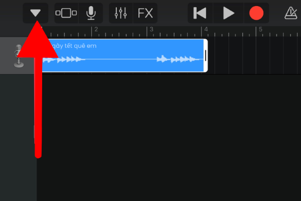The image size is (301, 201).
Task: Move playhead to bar 2 on ruler
Action: (92, 31)
